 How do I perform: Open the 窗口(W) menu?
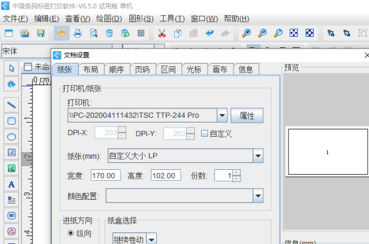(204, 18)
